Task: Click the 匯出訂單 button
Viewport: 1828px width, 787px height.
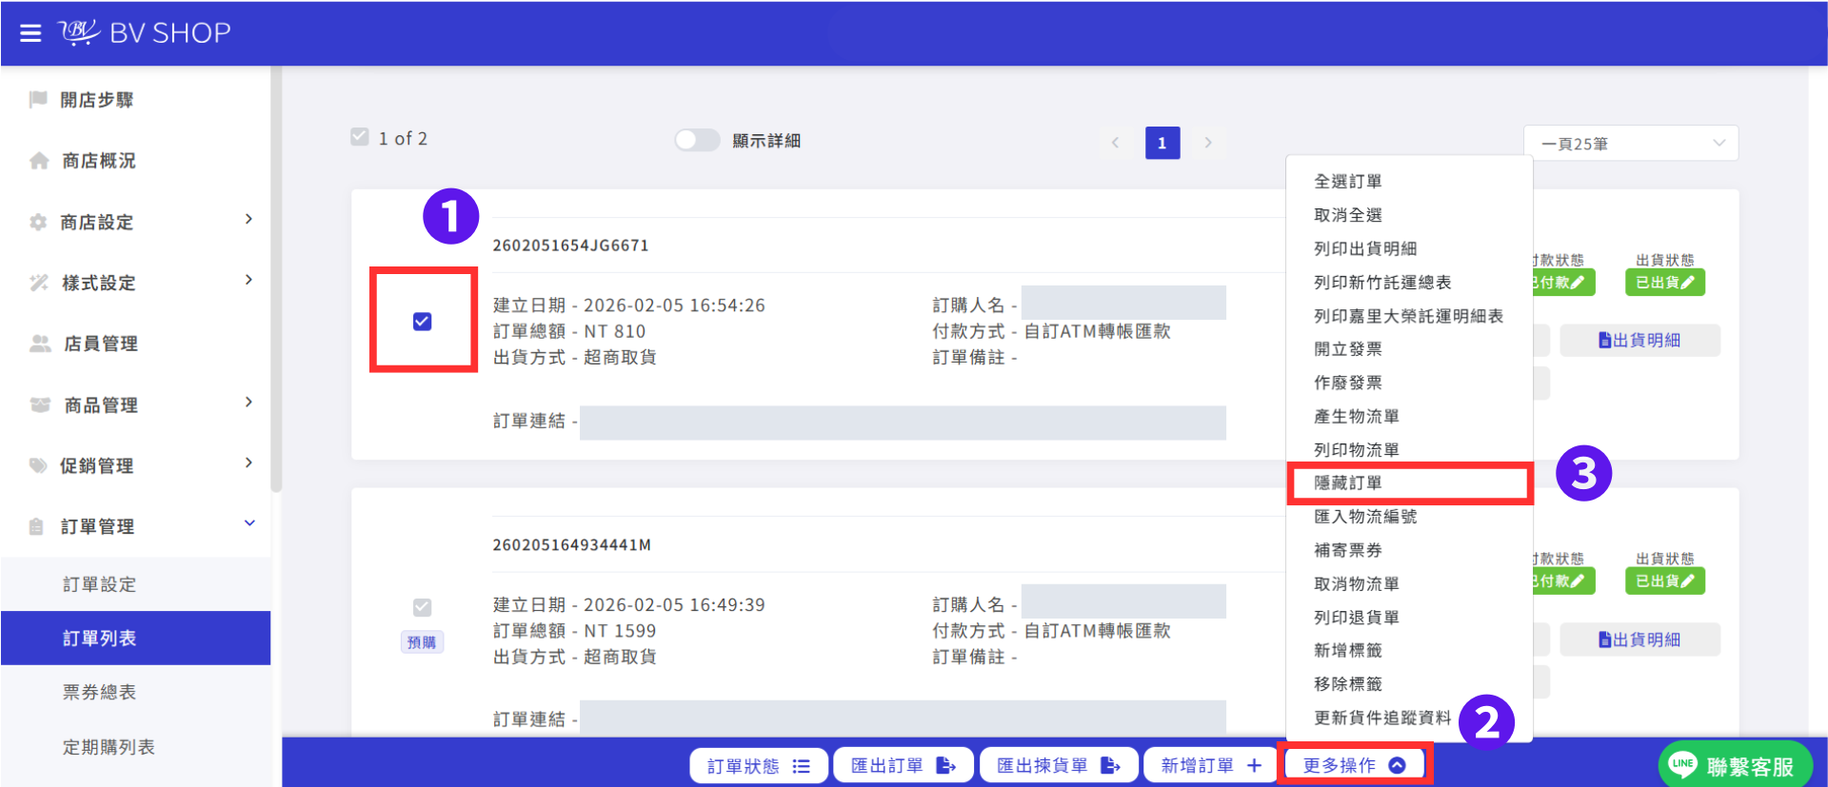Action: (904, 766)
